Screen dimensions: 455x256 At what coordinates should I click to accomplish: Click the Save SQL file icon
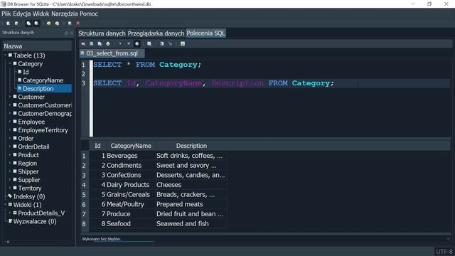click(x=100, y=44)
